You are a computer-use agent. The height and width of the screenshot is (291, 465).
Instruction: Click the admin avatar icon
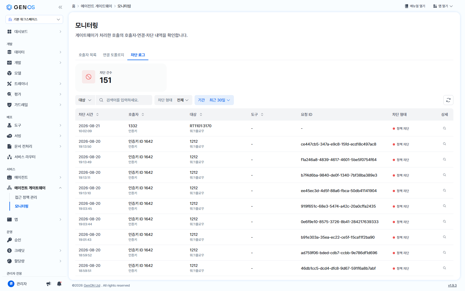coord(11,284)
